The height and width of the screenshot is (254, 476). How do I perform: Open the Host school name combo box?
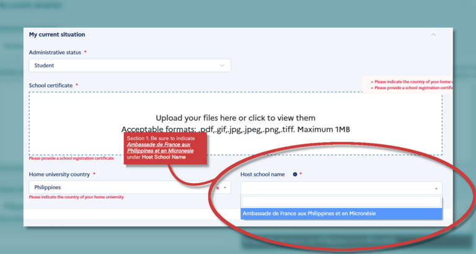point(342,188)
